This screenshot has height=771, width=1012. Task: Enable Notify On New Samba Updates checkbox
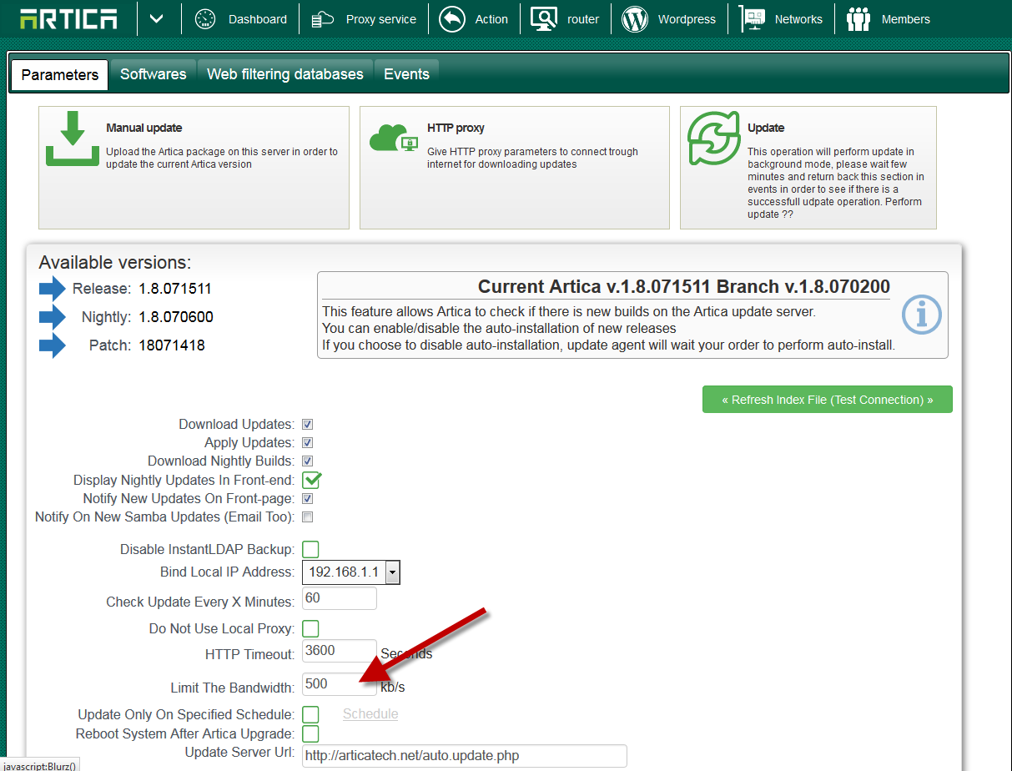[307, 517]
